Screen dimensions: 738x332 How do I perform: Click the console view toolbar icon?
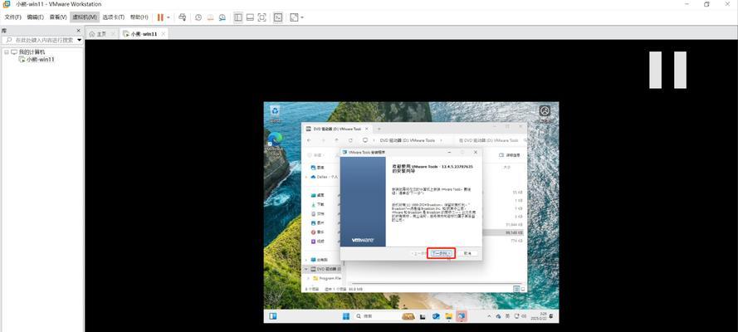pyautogui.click(x=278, y=17)
